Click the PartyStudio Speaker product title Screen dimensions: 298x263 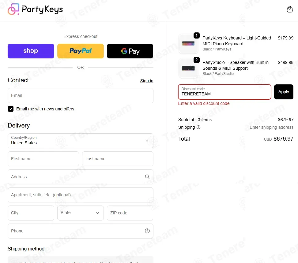(236, 65)
